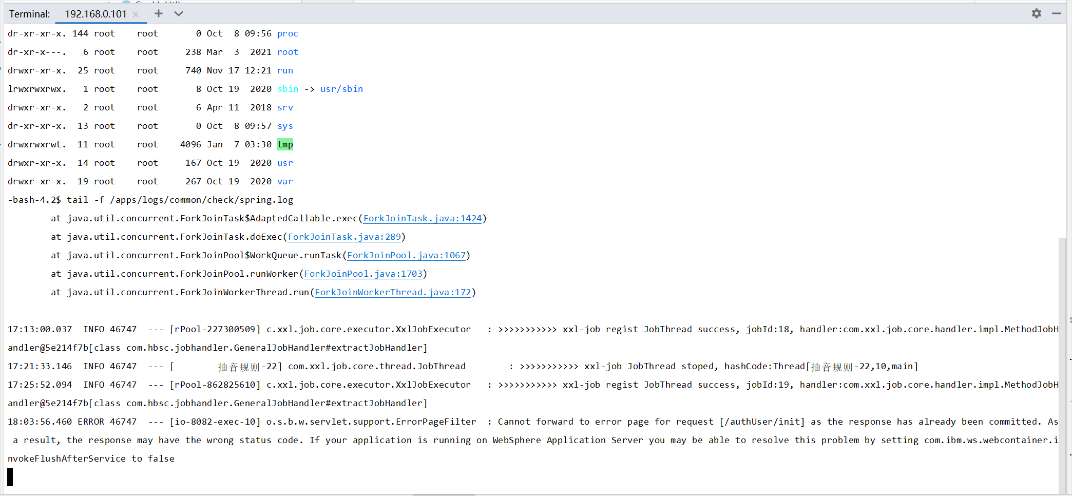Close the 192.168.0.101 session tab
The image size is (1072, 496).
click(135, 14)
